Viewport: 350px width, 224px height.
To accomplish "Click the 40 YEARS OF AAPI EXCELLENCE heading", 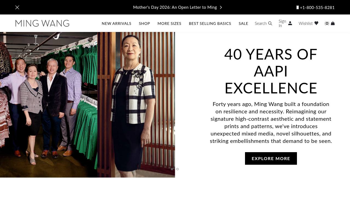I will pos(271,71).
